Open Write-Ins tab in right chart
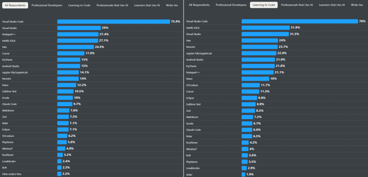Screen dimensions: 368x177 point(357,5)
